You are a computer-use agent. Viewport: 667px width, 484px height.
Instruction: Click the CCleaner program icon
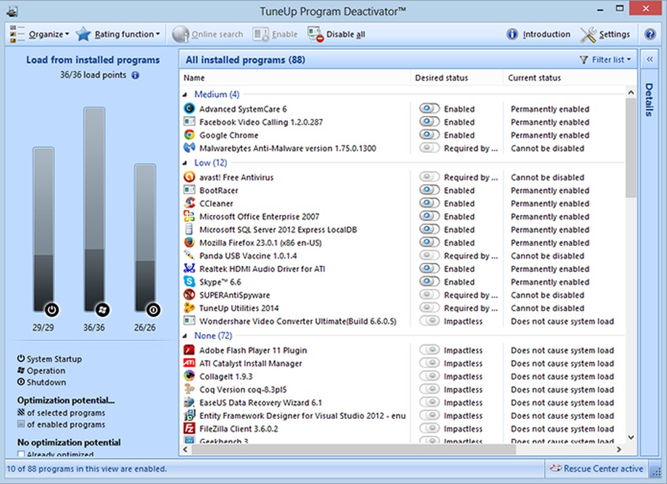pos(189,203)
